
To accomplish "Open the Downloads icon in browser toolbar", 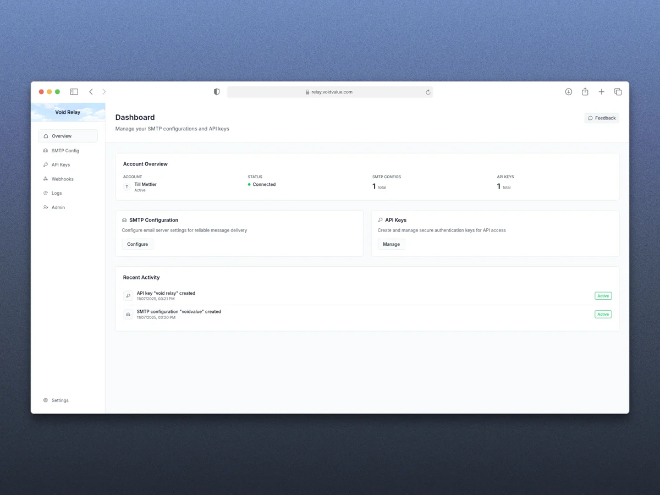I will (568, 91).
